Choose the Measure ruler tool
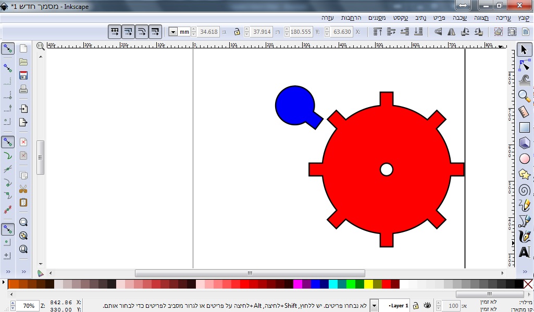The height and width of the screenshot is (312, 534). pos(524,111)
